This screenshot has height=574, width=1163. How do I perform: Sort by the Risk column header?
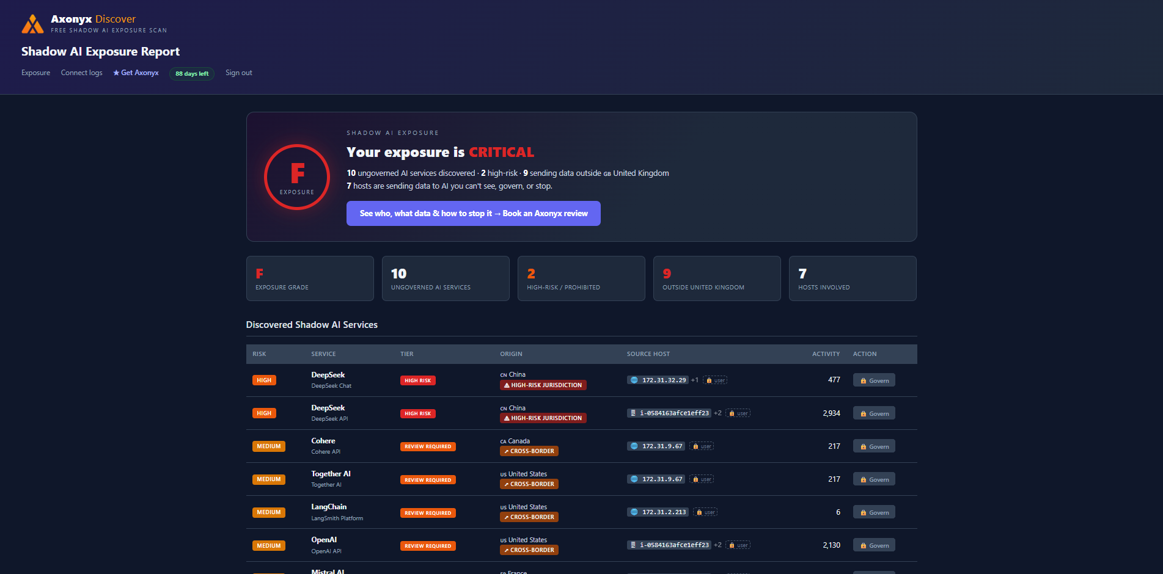click(x=259, y=354)
